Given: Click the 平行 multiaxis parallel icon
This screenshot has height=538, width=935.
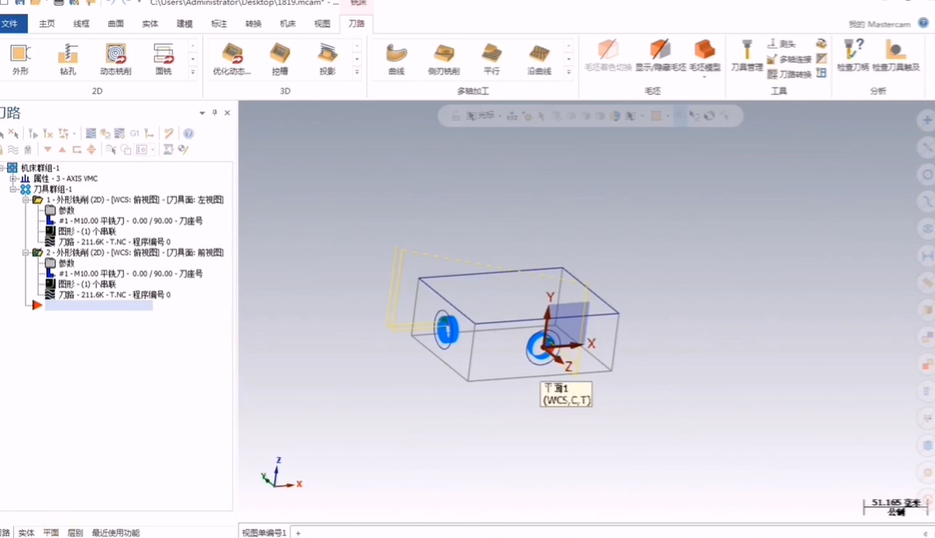Looking at the screenshot, I should tap(491, 57).
